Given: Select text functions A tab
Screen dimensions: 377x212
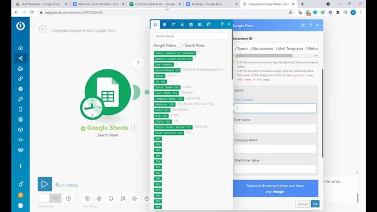Looking at the screenshot, I should 182,24.
